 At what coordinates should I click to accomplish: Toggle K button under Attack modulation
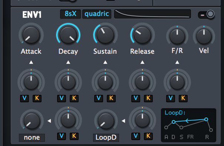[x=37, y=98]
